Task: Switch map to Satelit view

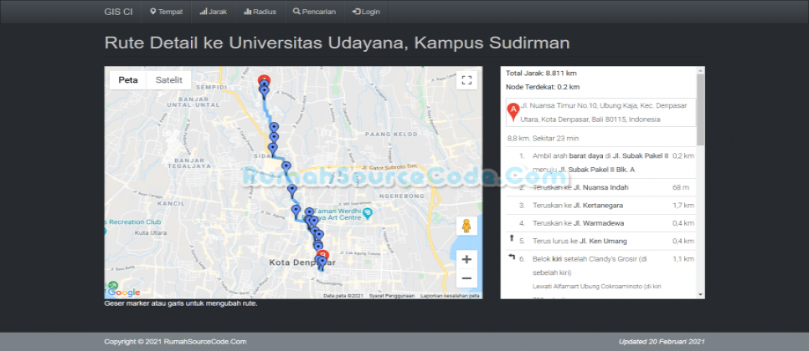Action: tap(168, 80)
